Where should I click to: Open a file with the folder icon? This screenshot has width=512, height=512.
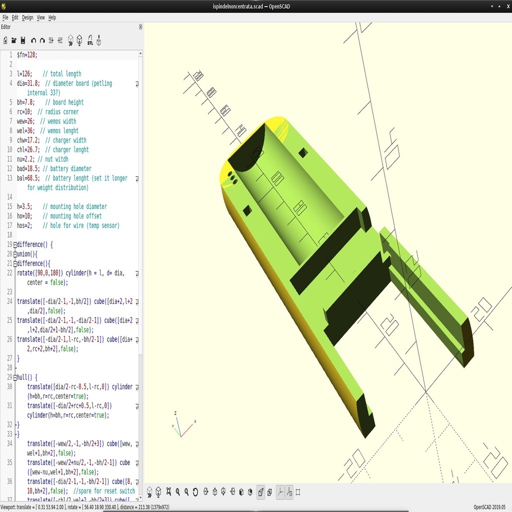(x=13, y=40)
